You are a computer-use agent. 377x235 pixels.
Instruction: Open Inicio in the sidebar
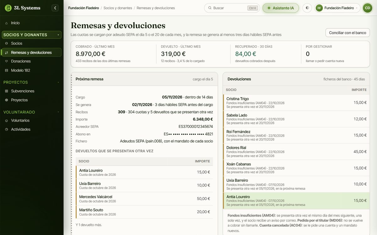[x=31, y=23]
